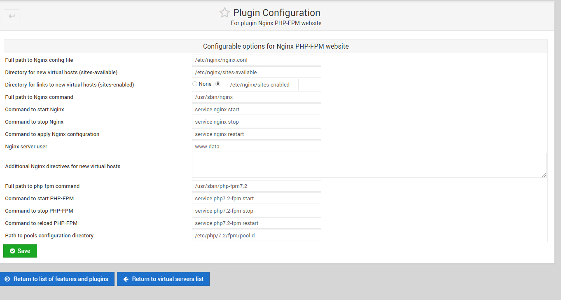Click the 'Command to stop PHP-FPM' label
The height and width of the screenshot is (300, 561).
pyautogui.click(x=39, y=211)
